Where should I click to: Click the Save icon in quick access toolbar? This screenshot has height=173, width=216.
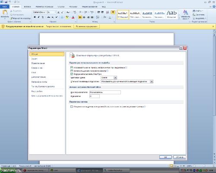tap(6, 2)
